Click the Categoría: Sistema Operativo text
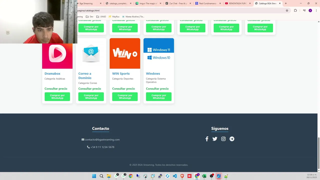This screenshot has width=320, height=180. point(156,80)
